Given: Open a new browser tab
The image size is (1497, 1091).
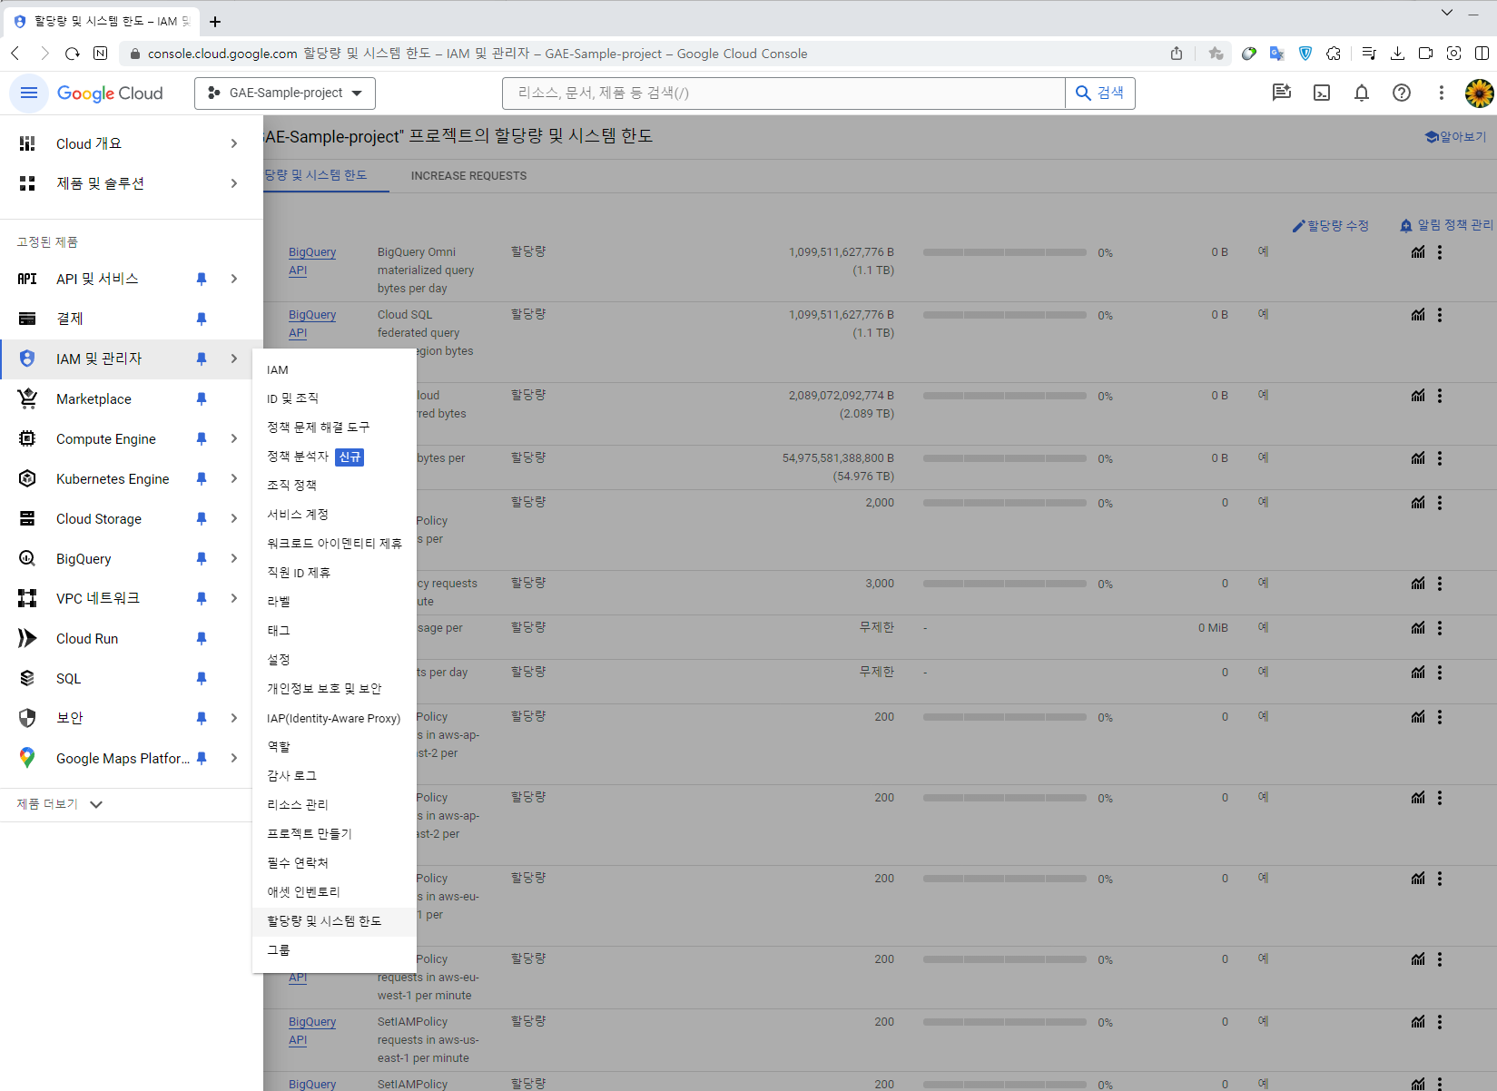Looking at the screenshot, I should pos(215,21).
